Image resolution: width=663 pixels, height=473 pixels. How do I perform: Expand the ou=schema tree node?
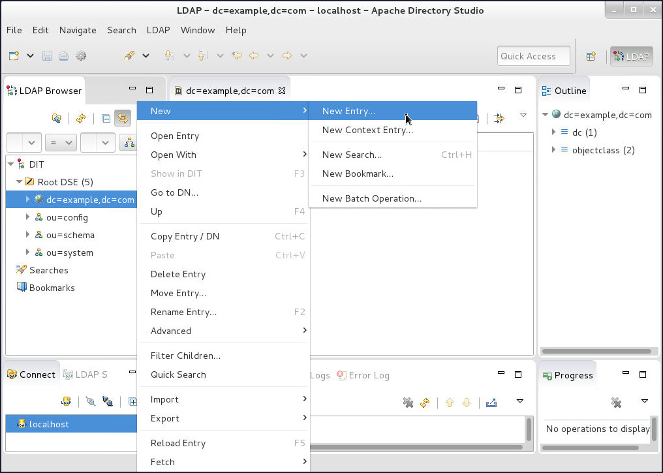[27, 235]
